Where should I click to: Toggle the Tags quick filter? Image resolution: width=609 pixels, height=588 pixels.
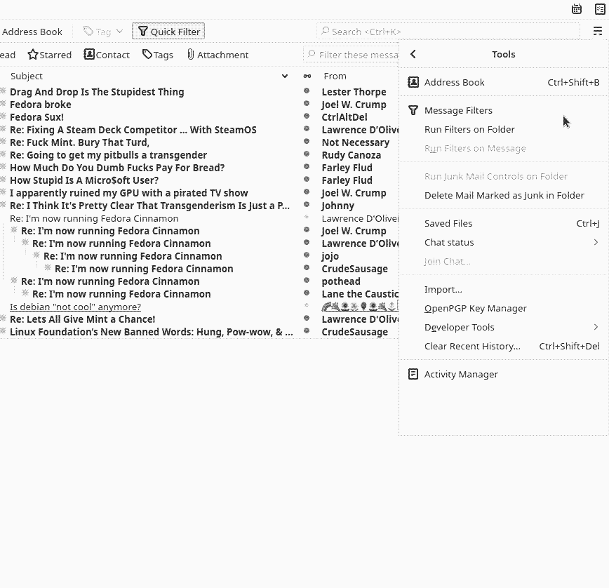(x=158, y=55)
